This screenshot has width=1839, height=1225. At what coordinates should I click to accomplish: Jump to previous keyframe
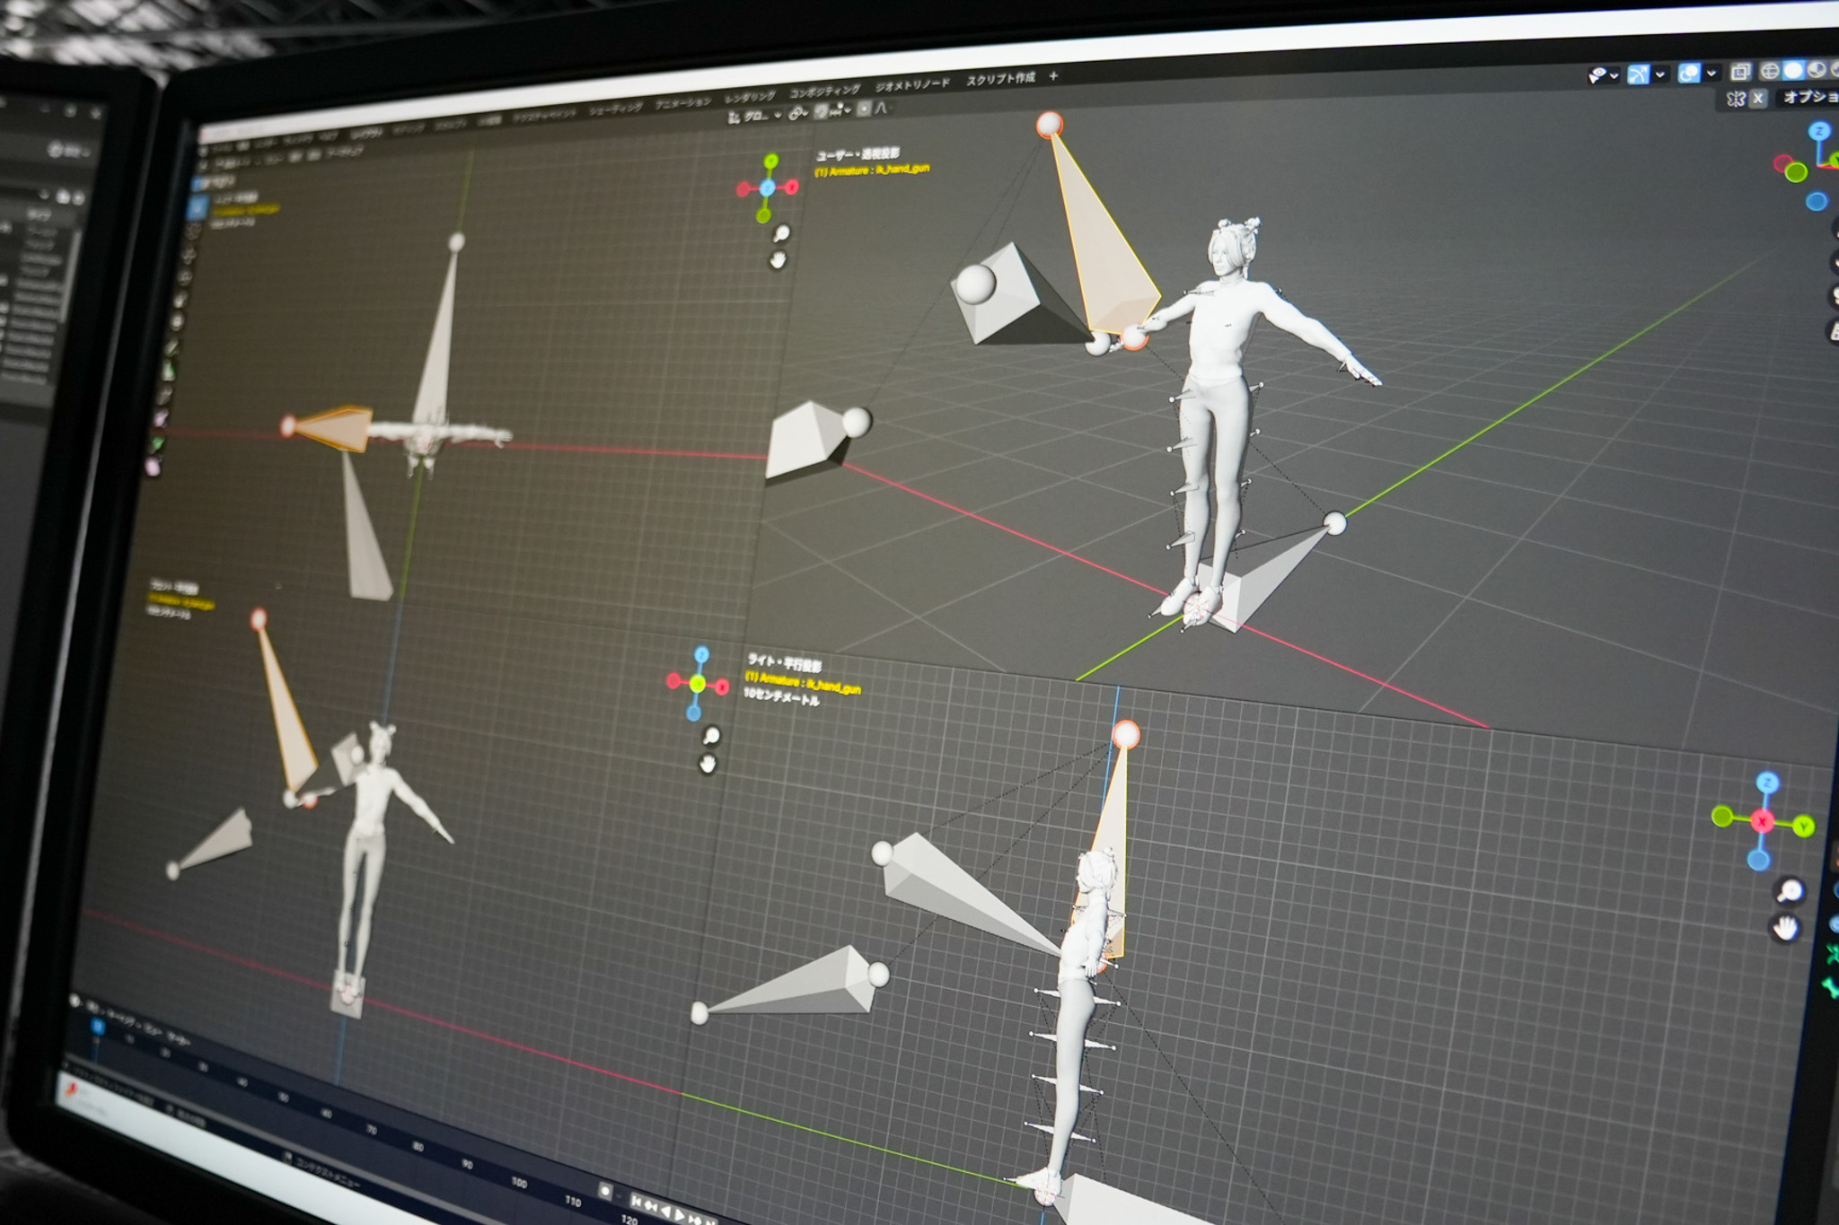point(651,1204)
